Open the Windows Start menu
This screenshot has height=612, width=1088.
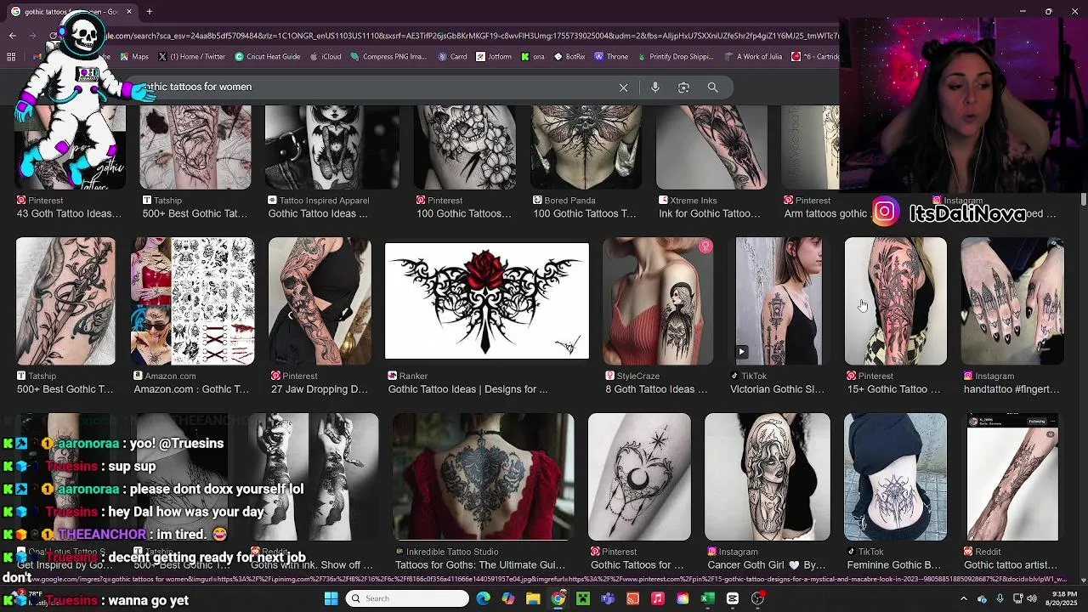tap(331, 598)
